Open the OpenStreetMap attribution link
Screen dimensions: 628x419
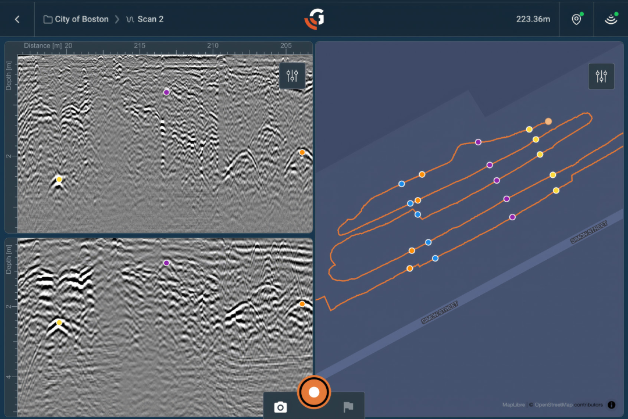pyautogui.click(x=553, y=404)
